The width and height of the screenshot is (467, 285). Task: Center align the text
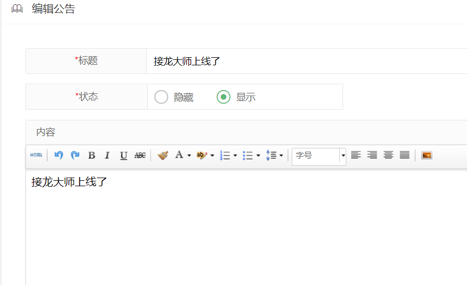(388, 155)
